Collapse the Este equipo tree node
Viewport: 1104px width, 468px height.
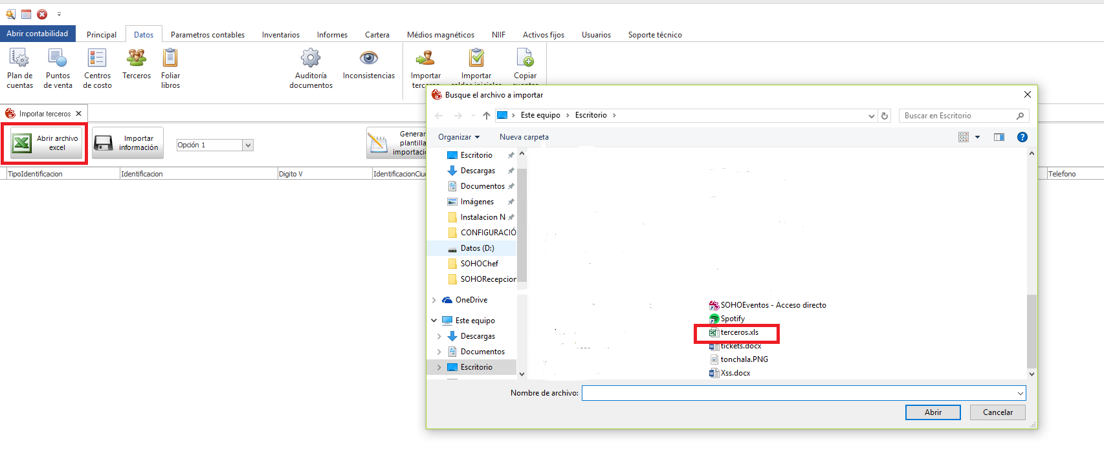[x=434, y=321]
